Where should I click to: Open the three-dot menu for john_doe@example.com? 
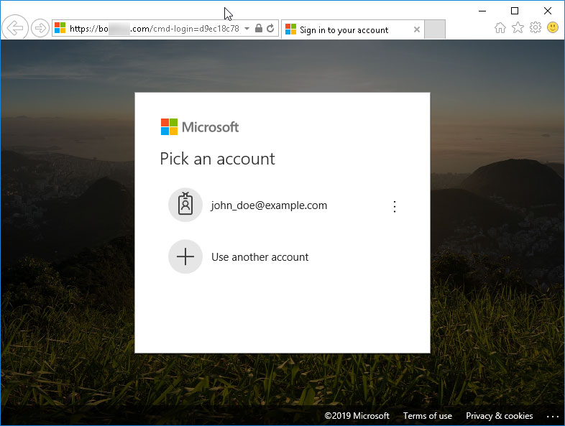click(395, 207)
